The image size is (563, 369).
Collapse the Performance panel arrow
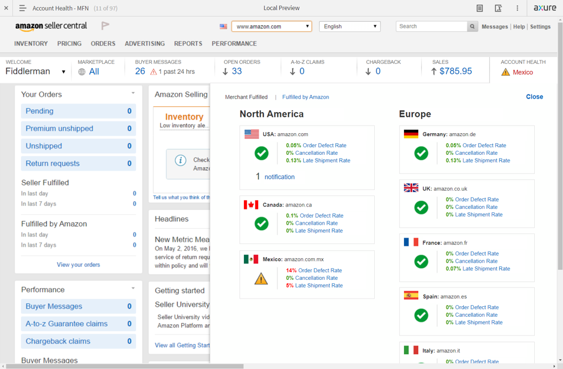pos(133,288)
